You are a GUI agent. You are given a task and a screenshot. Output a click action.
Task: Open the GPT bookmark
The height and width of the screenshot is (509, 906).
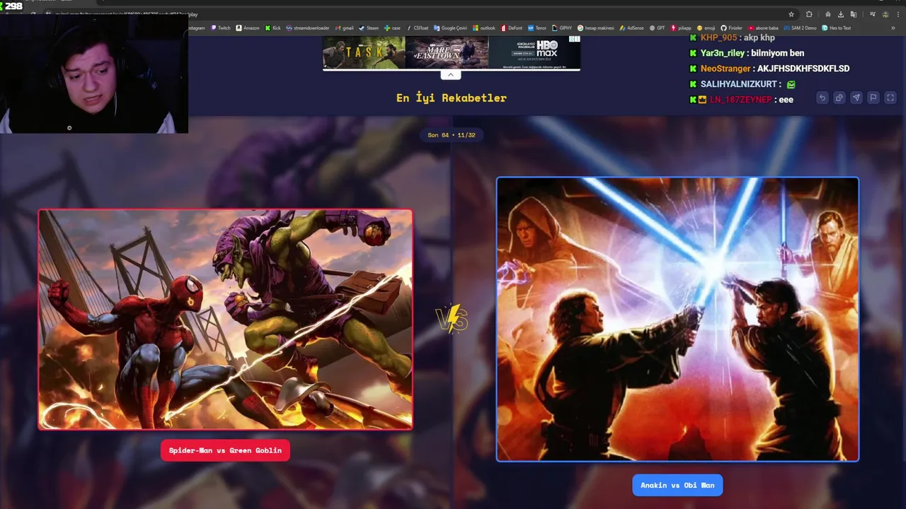point(658,28)
